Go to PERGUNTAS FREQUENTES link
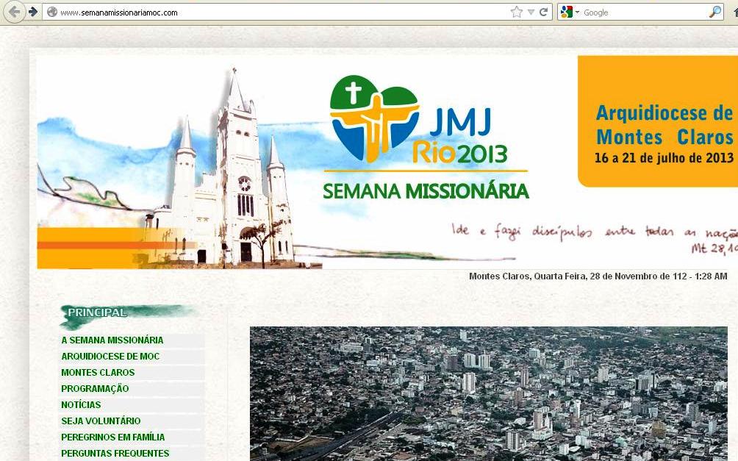This screenshot has width=738, height=461. tap(115, 453)
